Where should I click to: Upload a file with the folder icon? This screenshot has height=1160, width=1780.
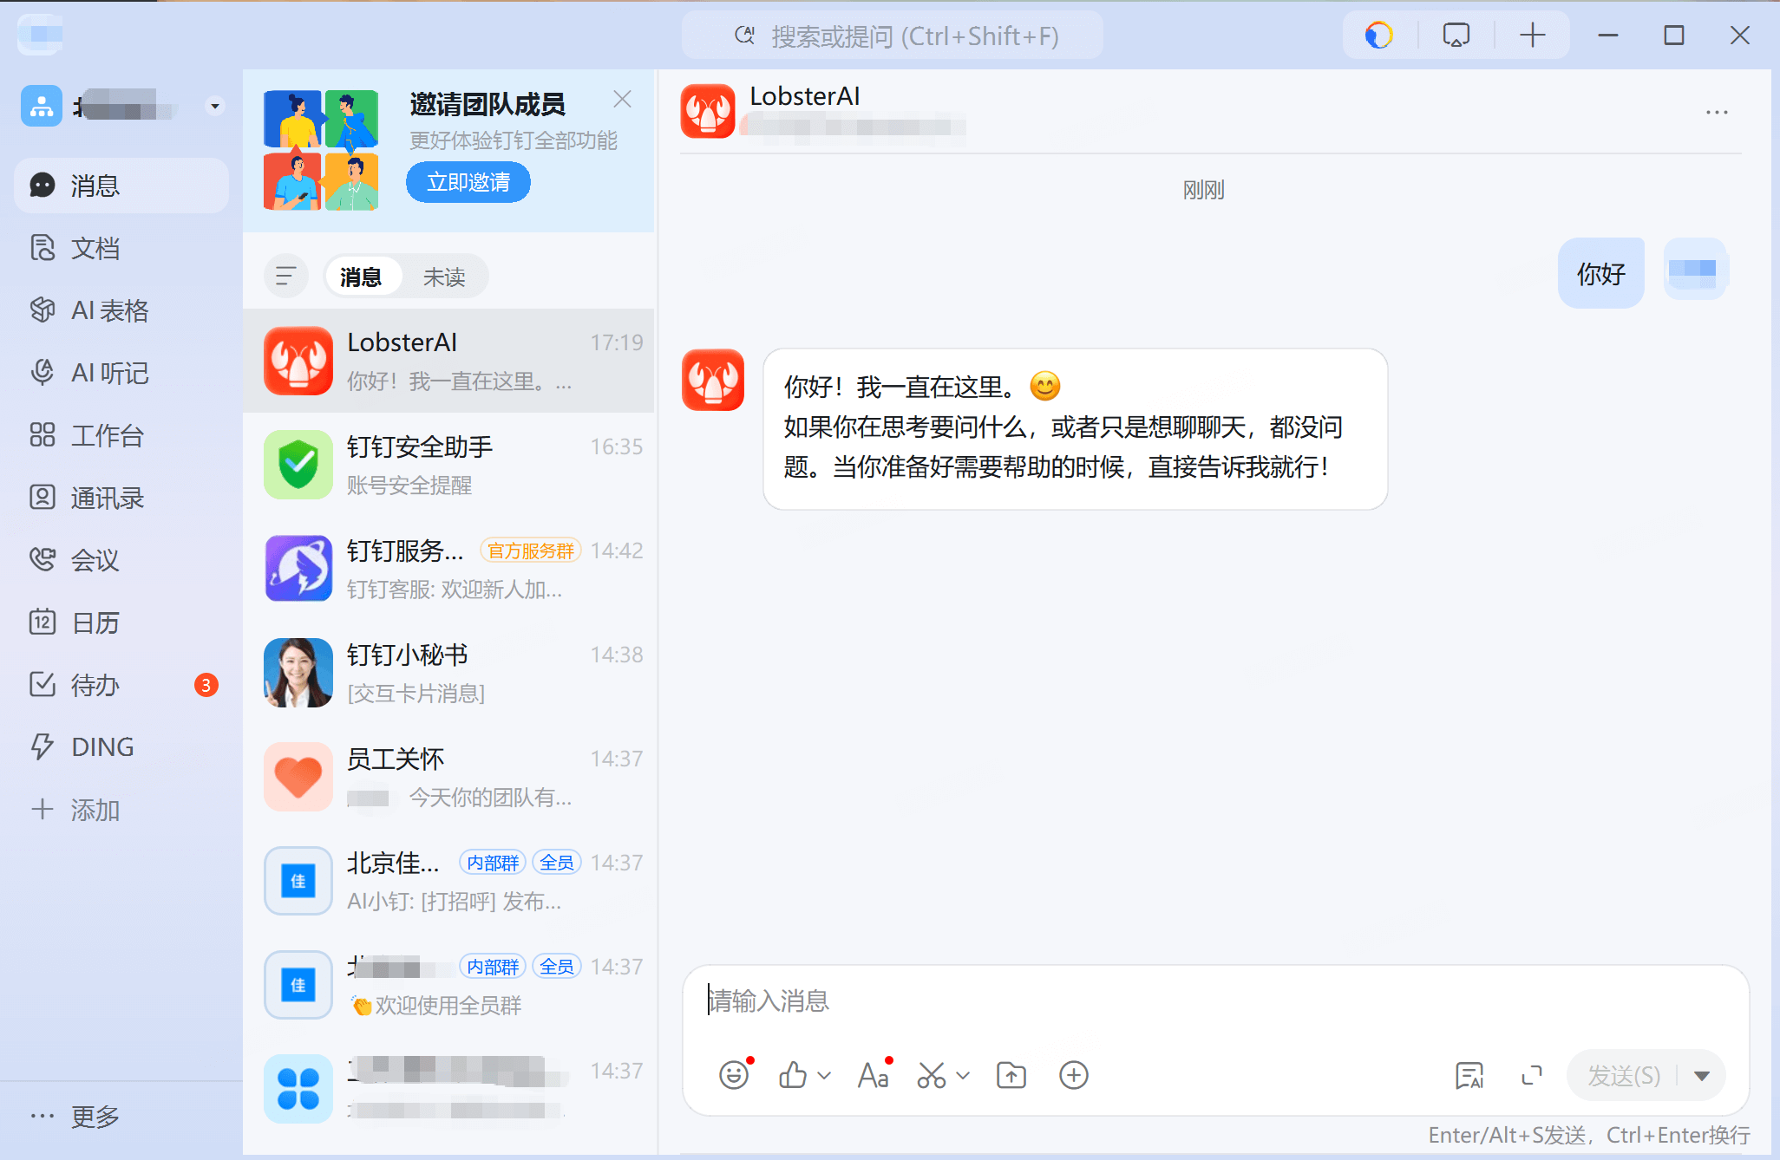click(1010, 1075)
